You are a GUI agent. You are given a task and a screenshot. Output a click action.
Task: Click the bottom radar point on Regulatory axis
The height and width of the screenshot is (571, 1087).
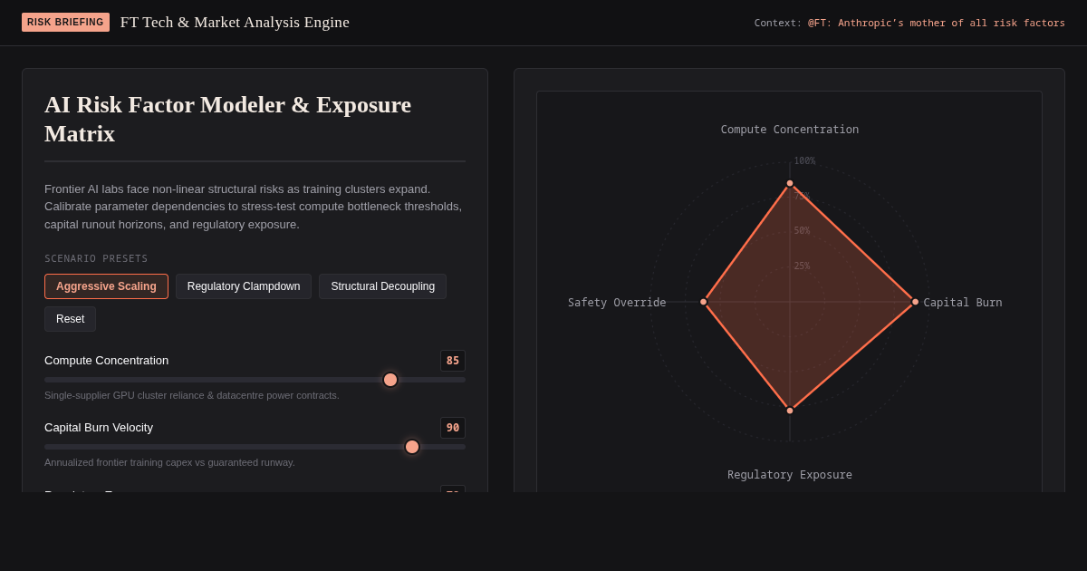click(790, 411)
